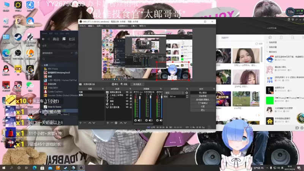Image resolution: width=304 pixels, height=171 pixels.
Task: Move the scene down in the OBS scenes panel
Action: (x=94, y=123)
